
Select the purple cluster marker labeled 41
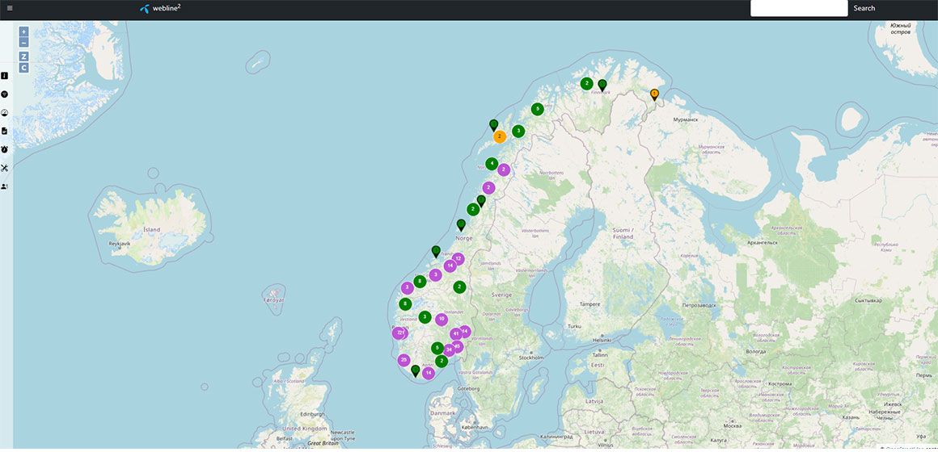tap(456, 333)
